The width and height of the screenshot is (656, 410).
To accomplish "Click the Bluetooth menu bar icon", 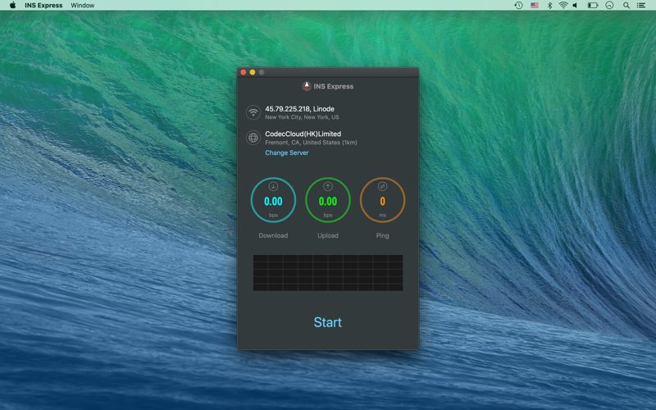I will pos(549,5).
